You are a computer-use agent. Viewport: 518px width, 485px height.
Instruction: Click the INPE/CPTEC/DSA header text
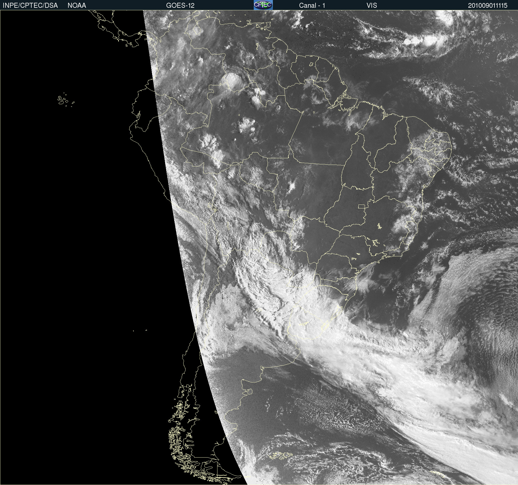(30, 5)
